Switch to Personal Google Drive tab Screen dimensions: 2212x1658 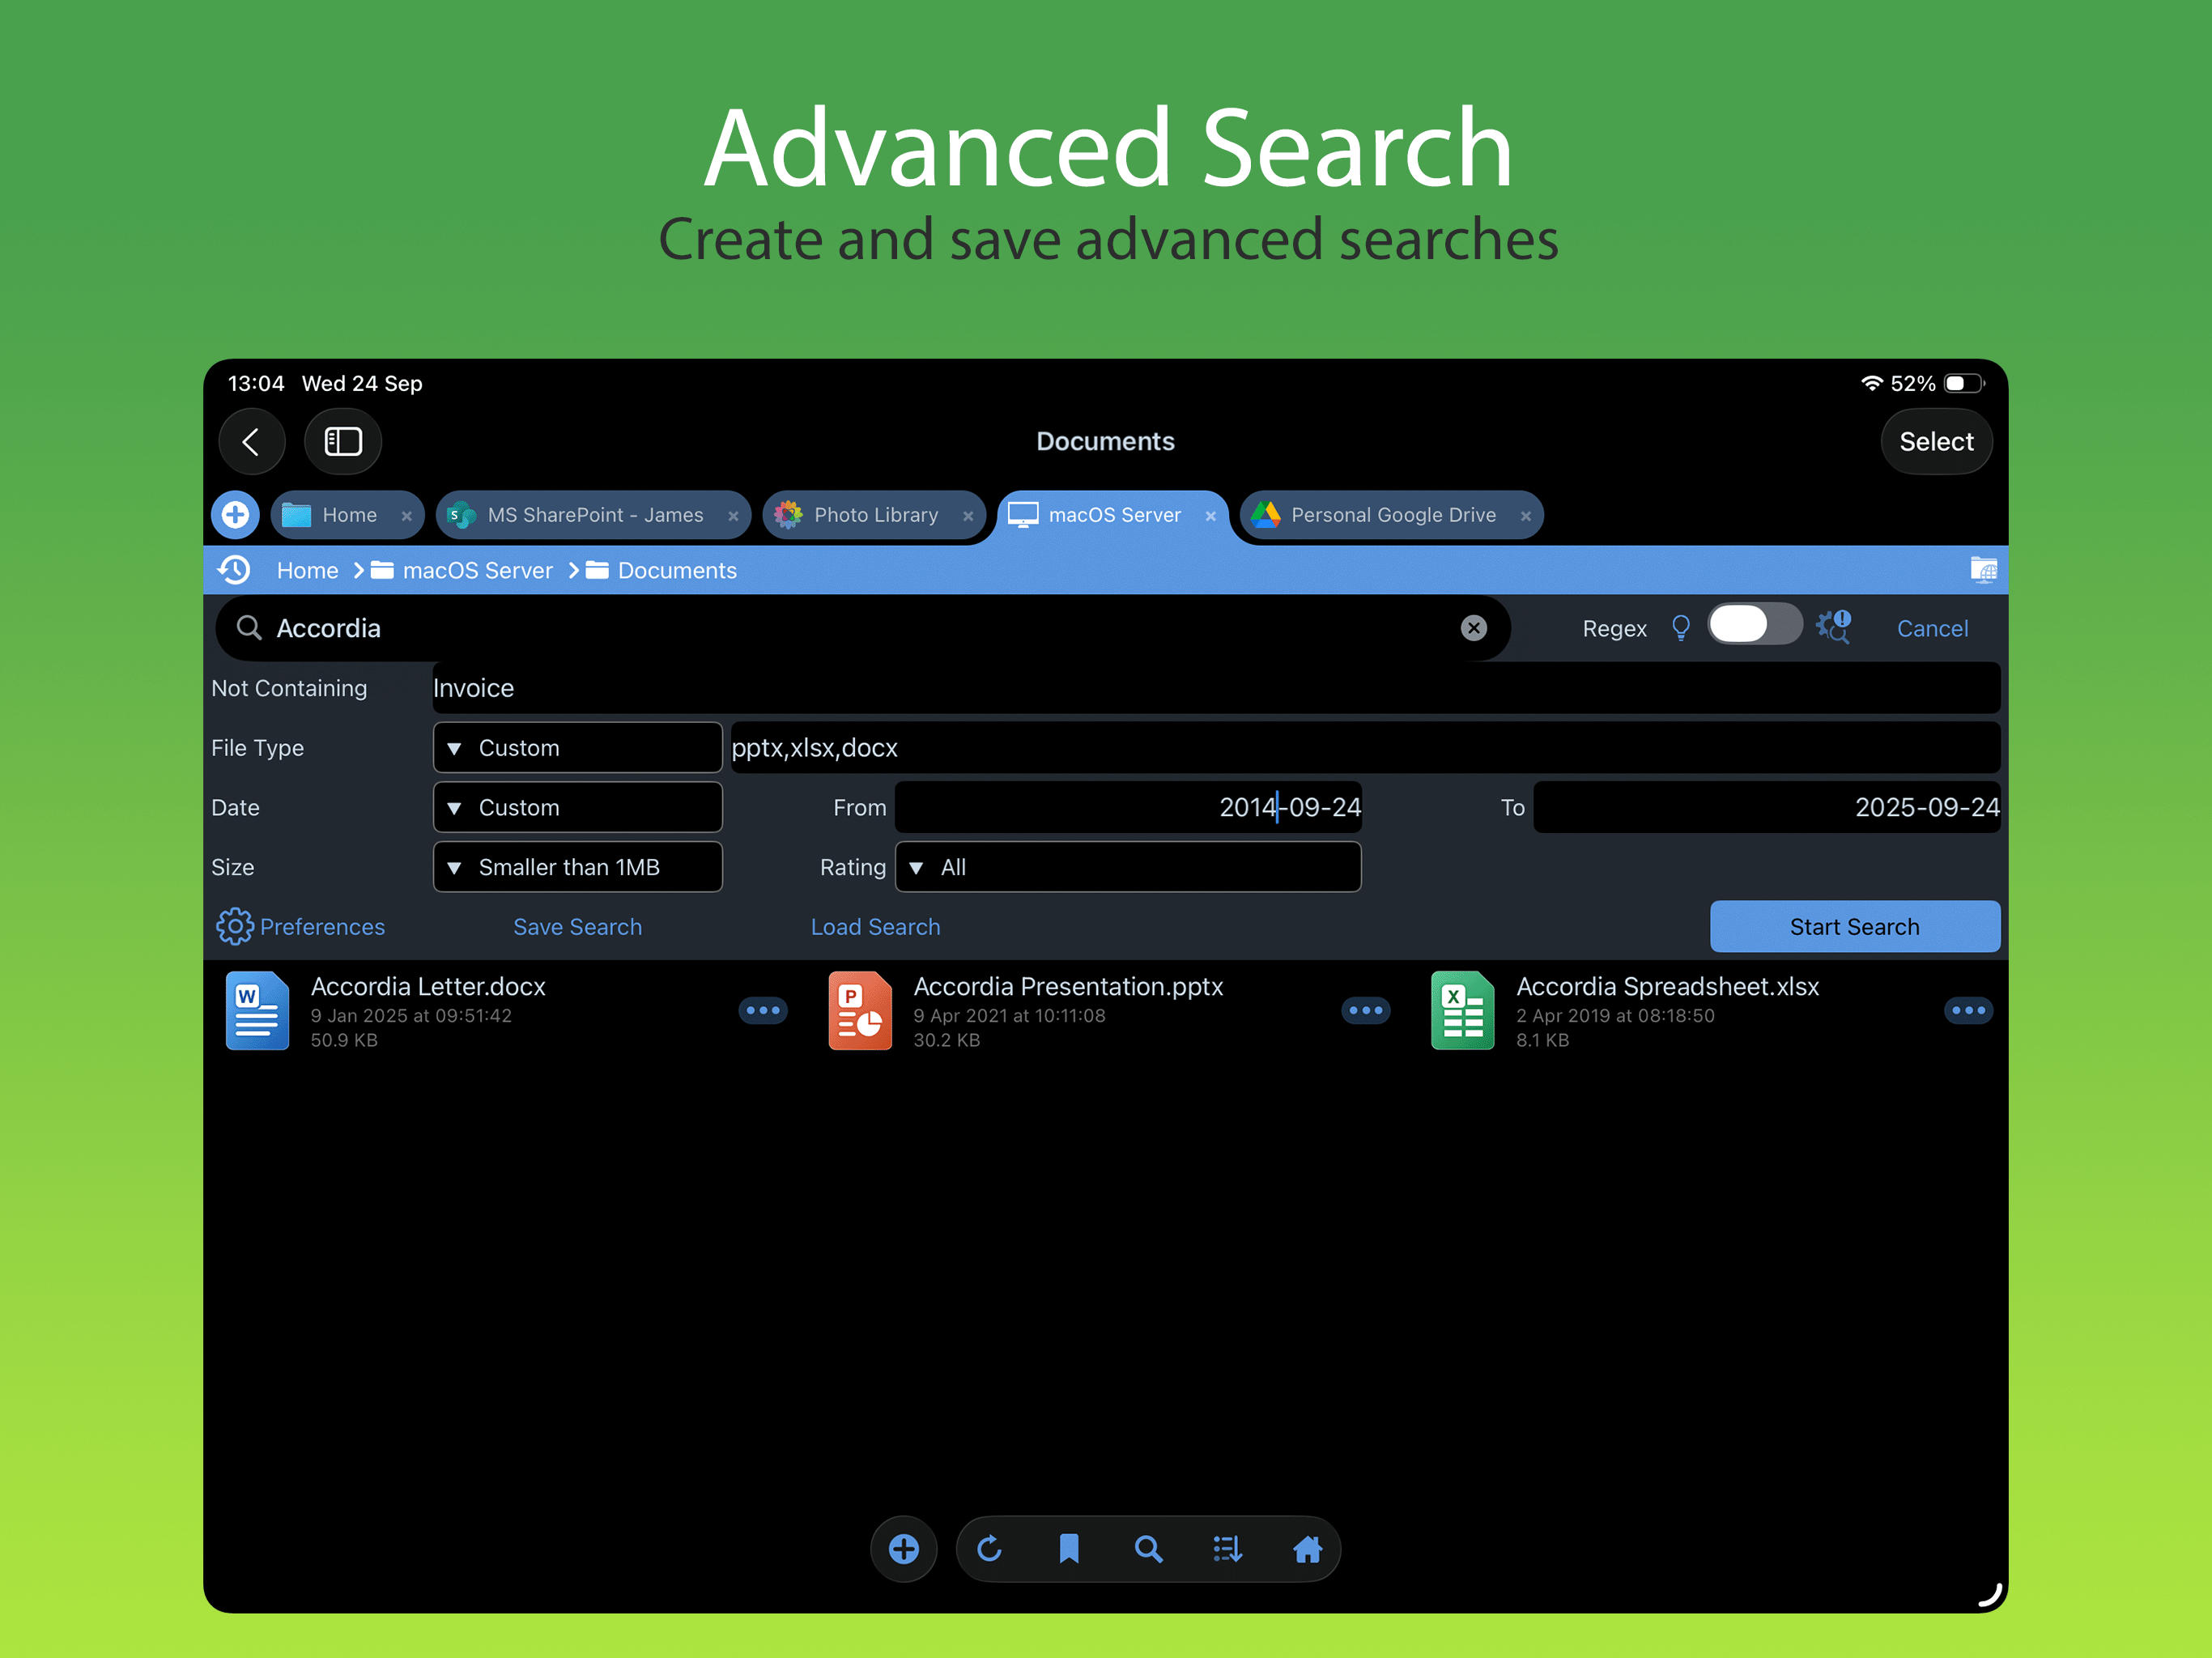1391,515
